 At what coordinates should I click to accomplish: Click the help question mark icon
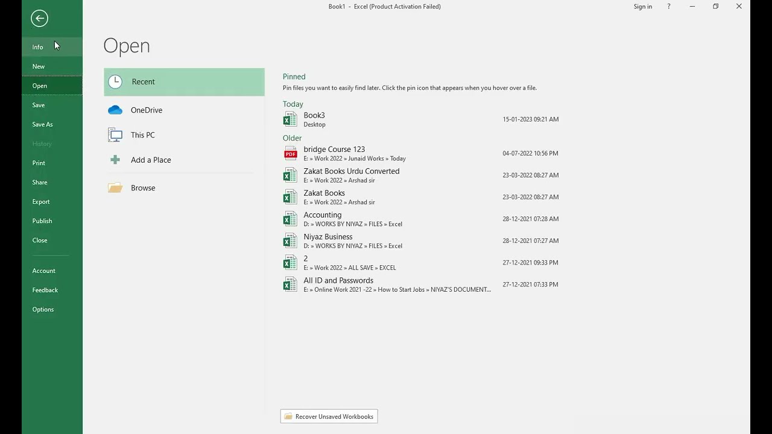pos(668,7)
